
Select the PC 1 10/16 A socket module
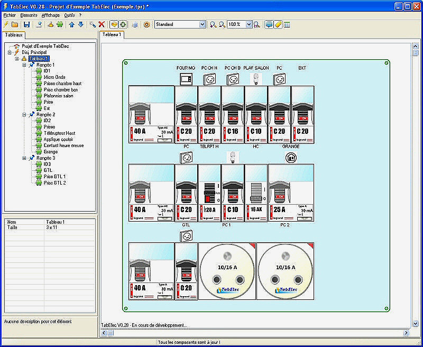pyautogui.click(x=227, y=271)
